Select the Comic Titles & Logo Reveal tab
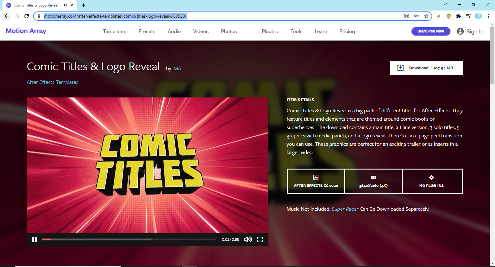The width and height of the screenshot is (495, 267). (40, 5)
